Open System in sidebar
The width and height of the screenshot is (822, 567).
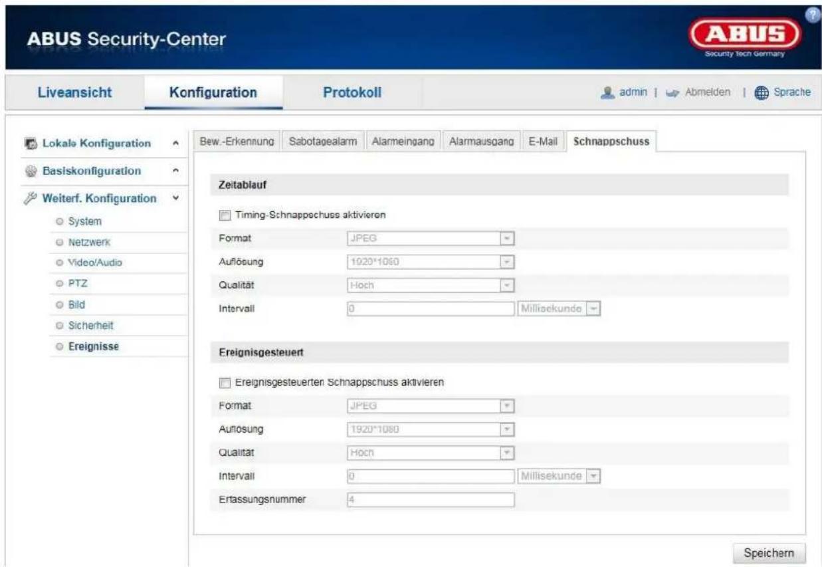tap(86, 221)
